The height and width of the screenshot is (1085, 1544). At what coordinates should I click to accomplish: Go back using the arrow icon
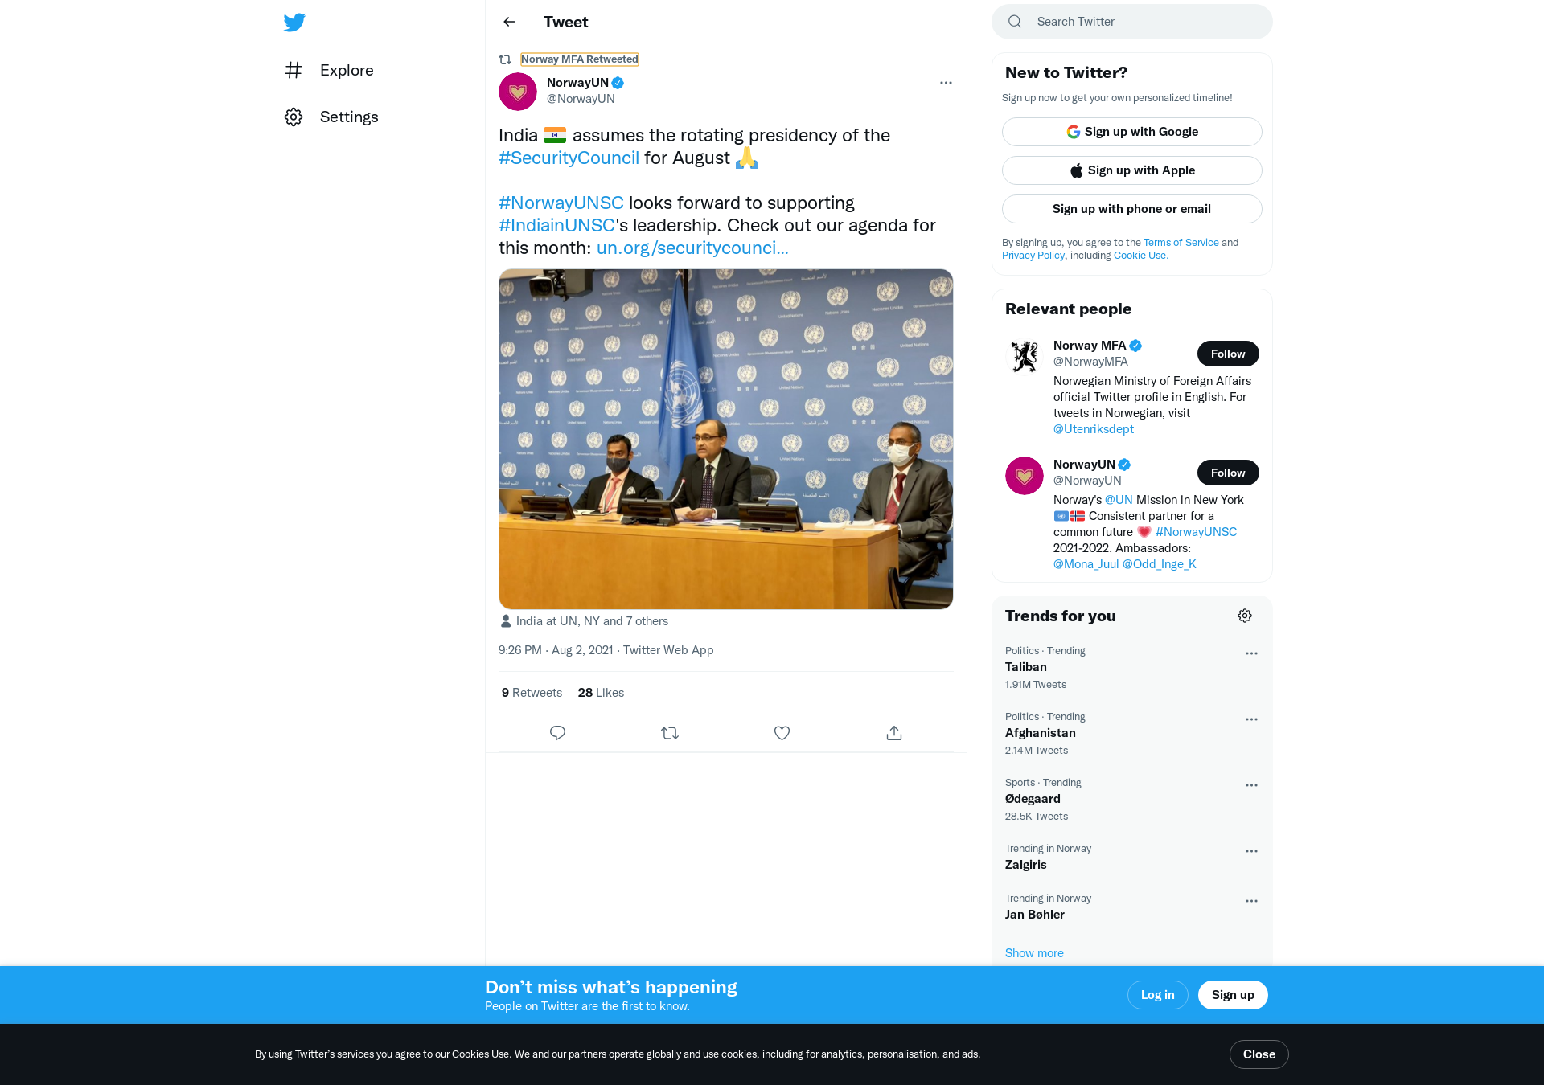(x=509, y=22)
